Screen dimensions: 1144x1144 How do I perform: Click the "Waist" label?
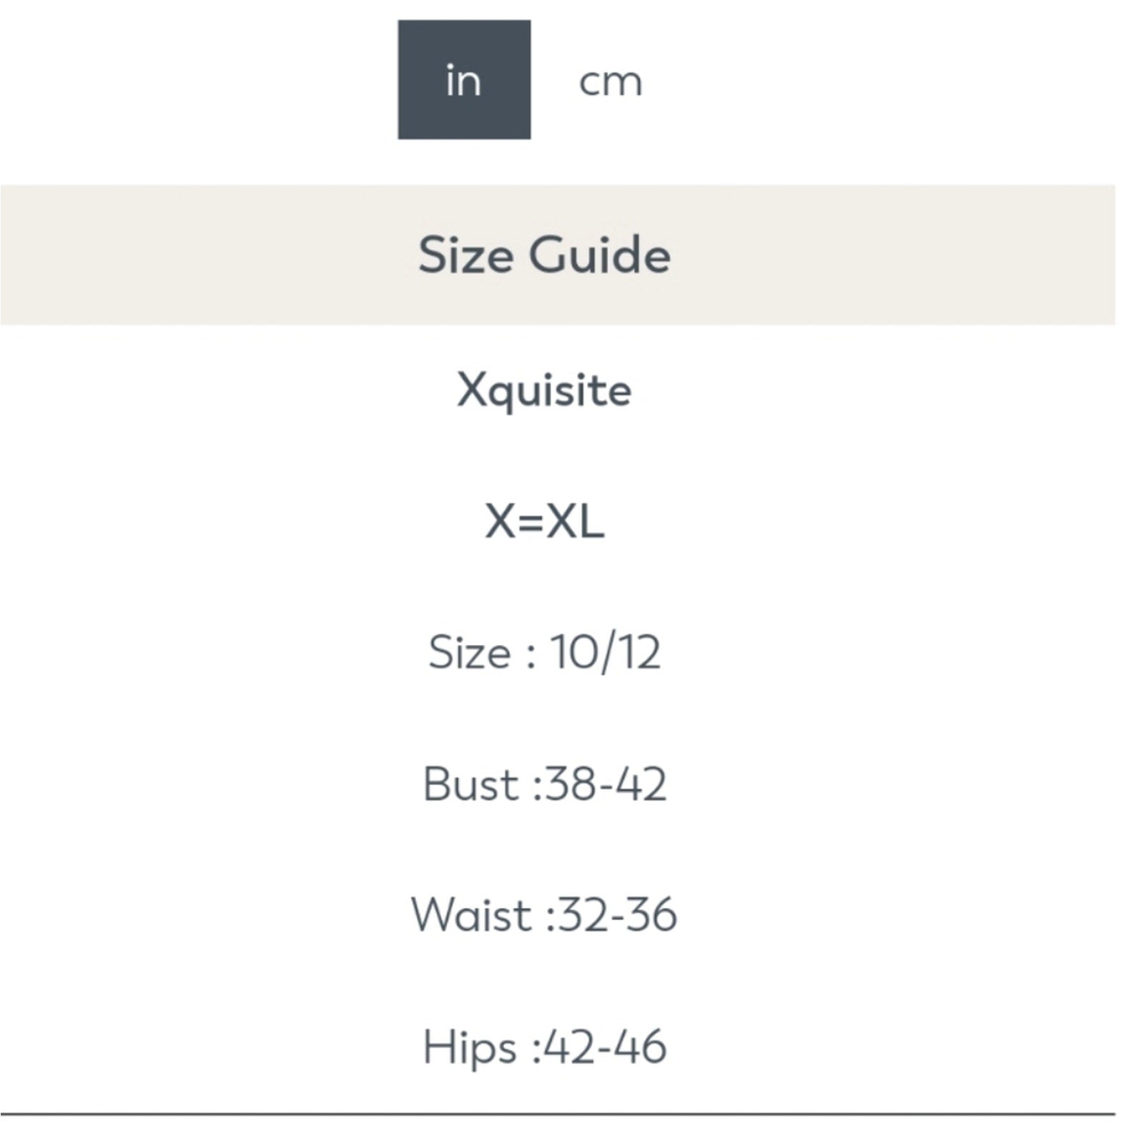(x=471, y=914)
